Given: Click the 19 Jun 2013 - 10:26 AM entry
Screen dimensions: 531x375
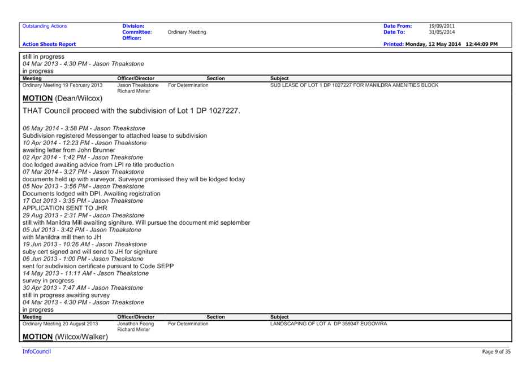Looking at the screenshot, I should click(85, 245).
